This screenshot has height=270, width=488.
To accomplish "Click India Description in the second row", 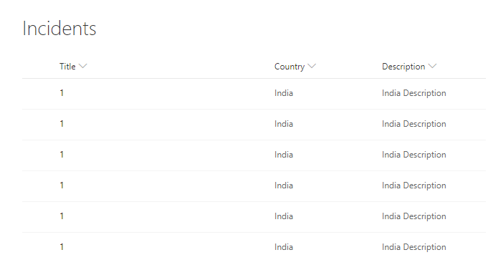I will [x=414, y=124].
